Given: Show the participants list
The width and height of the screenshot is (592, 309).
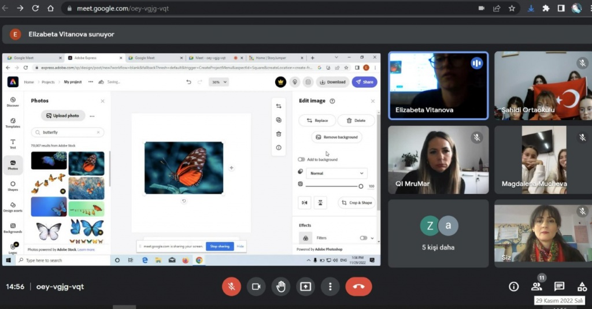Looking at the screenshot, I should tap(536, 286).
